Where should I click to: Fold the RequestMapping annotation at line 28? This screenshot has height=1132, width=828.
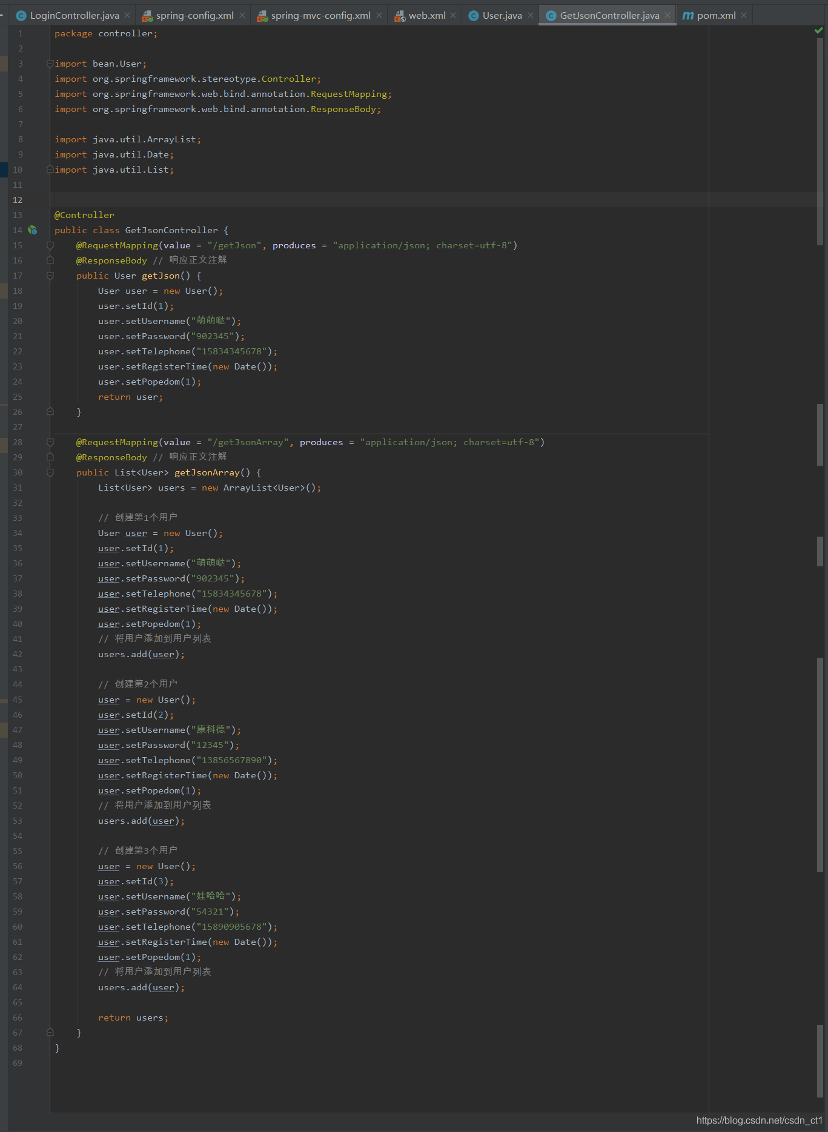pos(50,442)
